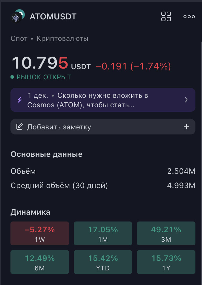Viewport: 202px width, 285px height.
Task: Select the 1Y performance tile
Action: tap(166, 262)
